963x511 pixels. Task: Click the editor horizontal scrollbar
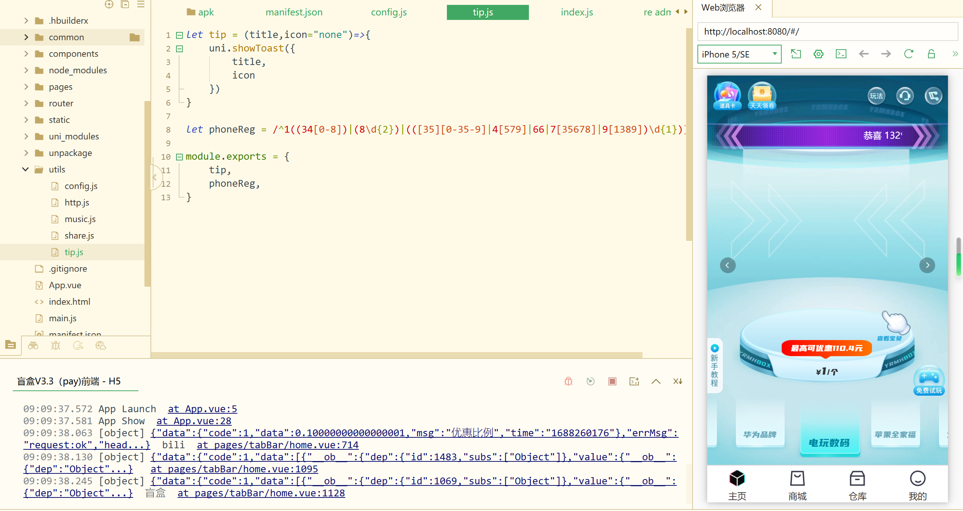point(396,355)
